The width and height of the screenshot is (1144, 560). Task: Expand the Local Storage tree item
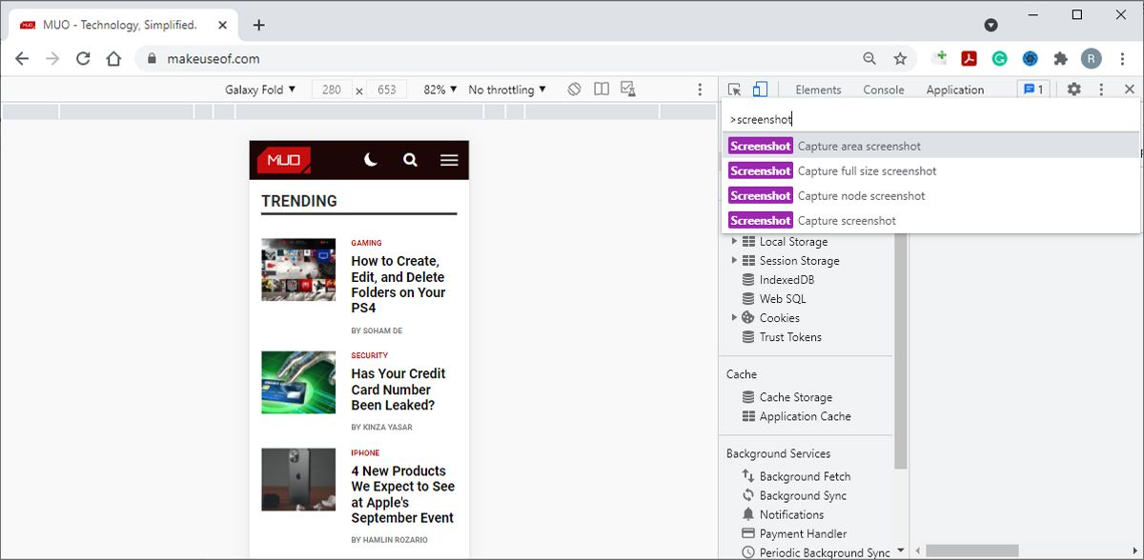734,241
